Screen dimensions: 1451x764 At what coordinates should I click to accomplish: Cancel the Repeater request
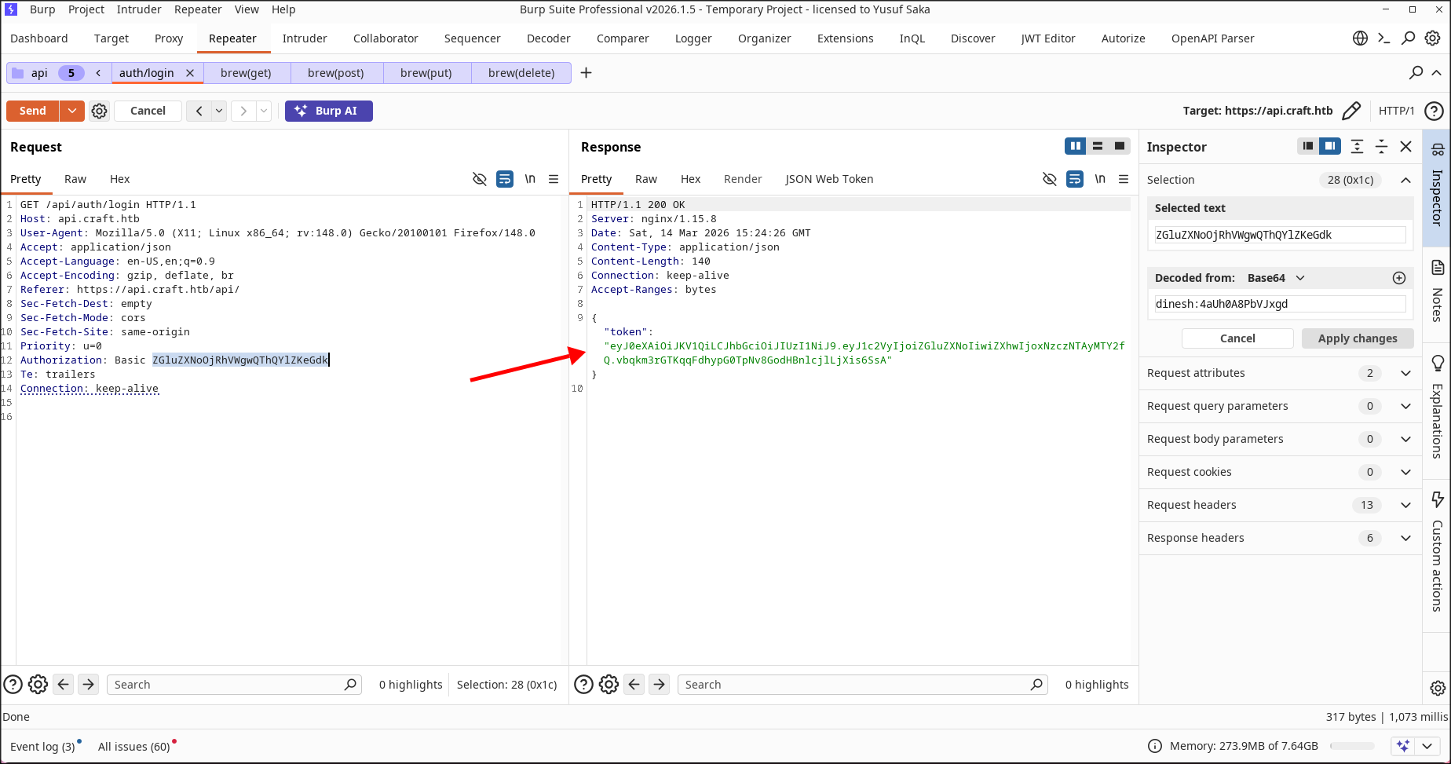148,111
